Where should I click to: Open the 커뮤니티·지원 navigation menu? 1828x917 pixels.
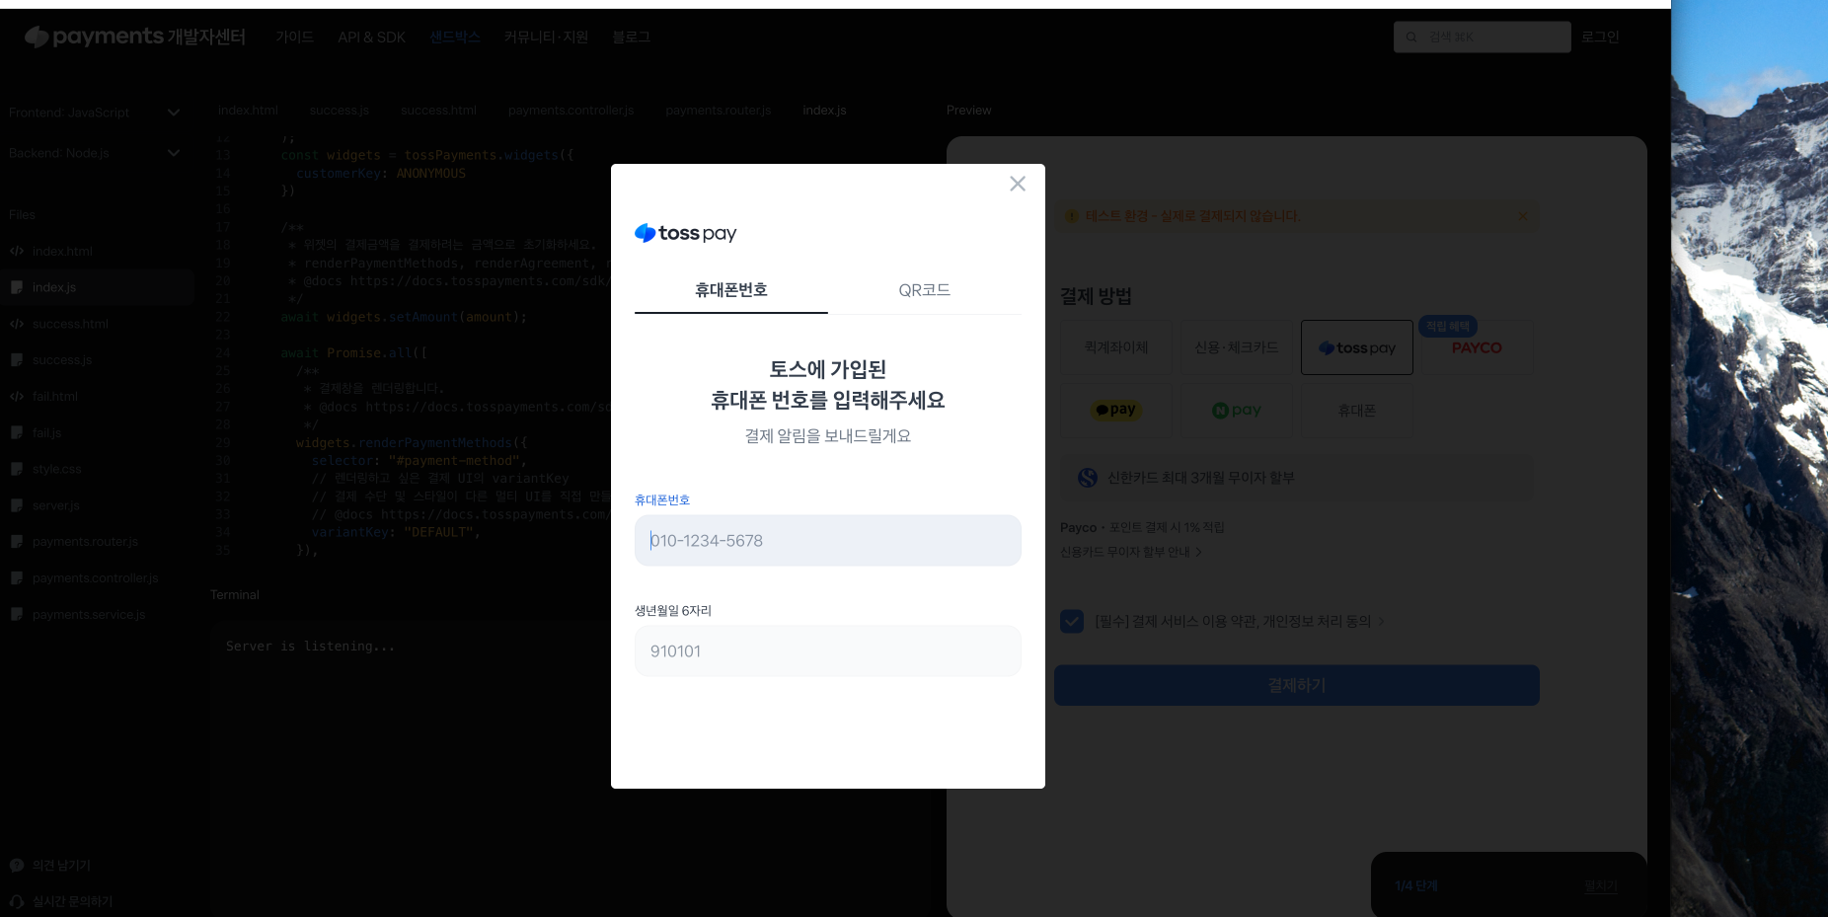[547, 38]
